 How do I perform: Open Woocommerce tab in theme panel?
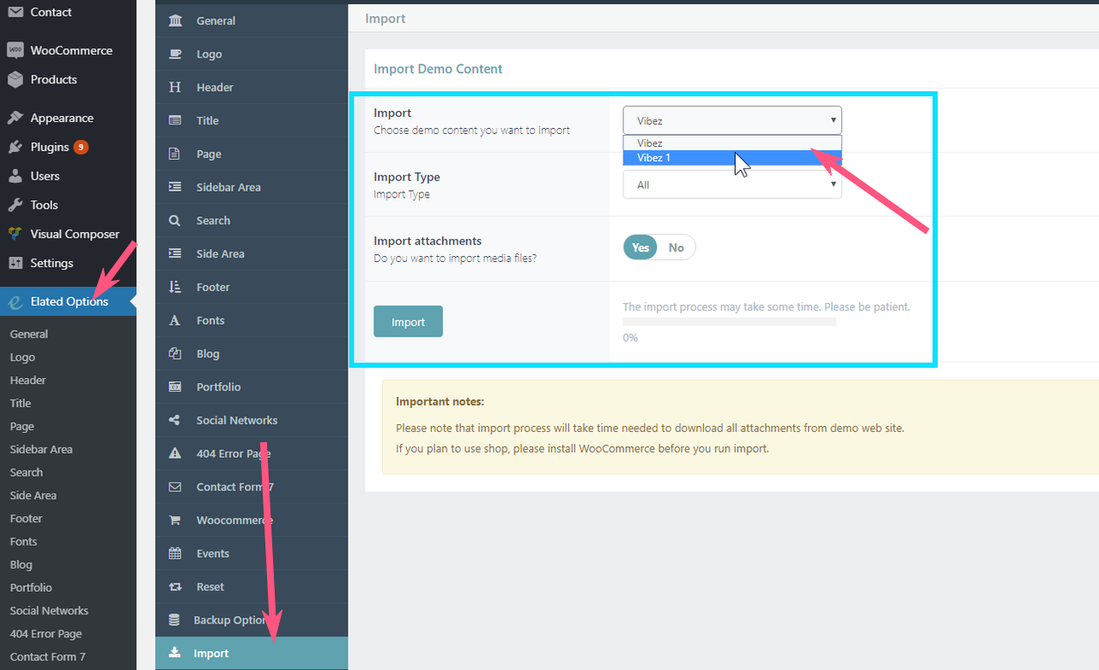[252, 521]
